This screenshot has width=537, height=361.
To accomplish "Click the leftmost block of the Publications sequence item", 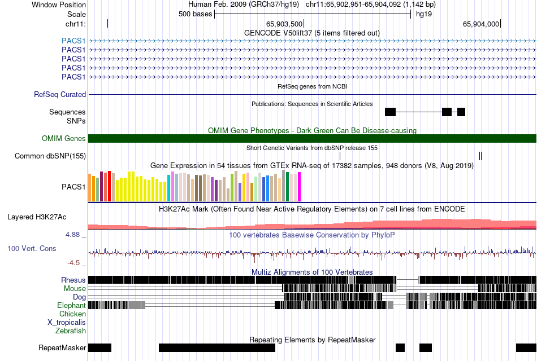I will 391,112.
